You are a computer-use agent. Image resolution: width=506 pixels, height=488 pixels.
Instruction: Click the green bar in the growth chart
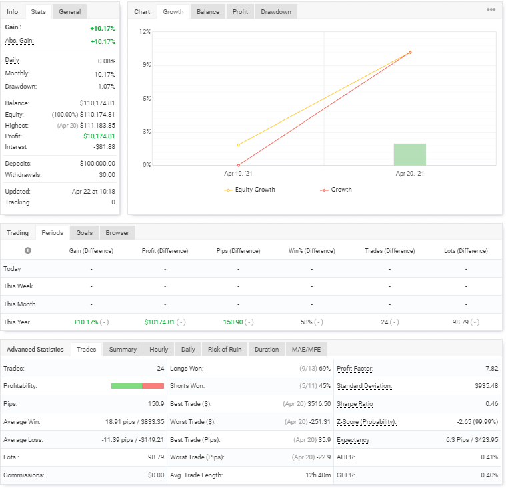409,154
